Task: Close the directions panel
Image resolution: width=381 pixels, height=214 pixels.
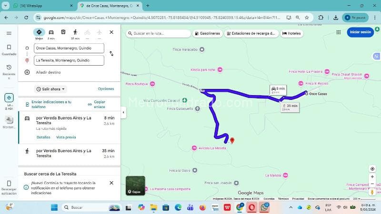Action: [x=111, y=32]
